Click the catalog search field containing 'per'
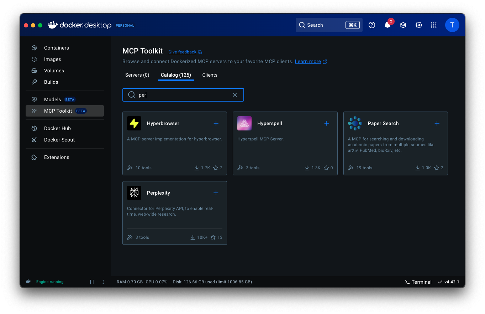Viewport: 485px width, 314px height. [x=183, y=95]
